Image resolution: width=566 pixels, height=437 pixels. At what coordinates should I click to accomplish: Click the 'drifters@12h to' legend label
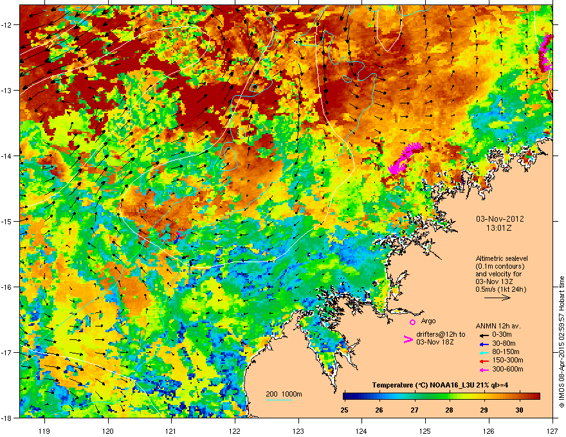pyautogui.click(x=441, y=335)
